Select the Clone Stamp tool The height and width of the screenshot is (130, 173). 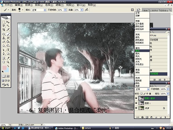[4, 38]
